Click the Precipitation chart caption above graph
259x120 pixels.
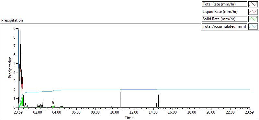tap(12, 20)
